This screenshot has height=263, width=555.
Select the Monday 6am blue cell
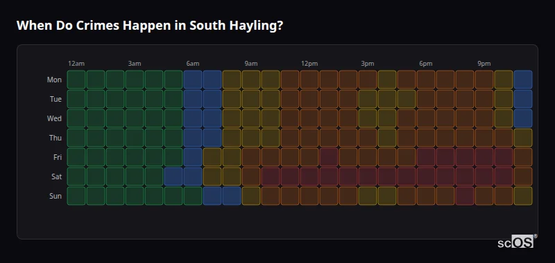tap(193, 80)
